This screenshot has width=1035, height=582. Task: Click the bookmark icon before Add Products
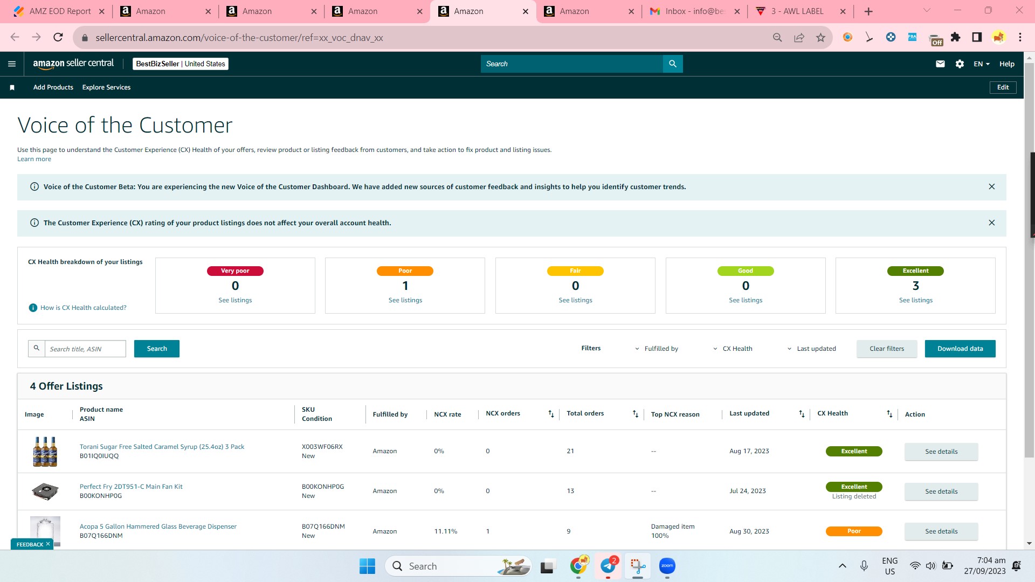pyautogui.click(x=12, y=87)
